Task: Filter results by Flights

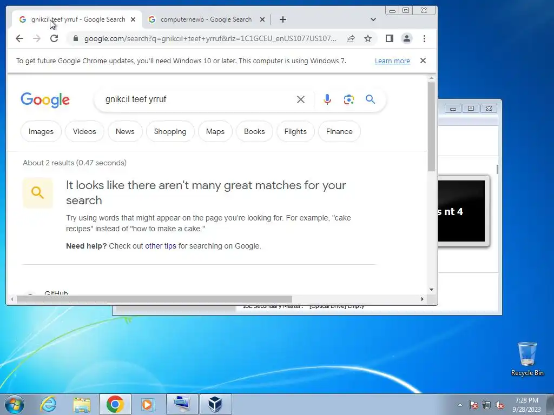Action: point(295,131)
